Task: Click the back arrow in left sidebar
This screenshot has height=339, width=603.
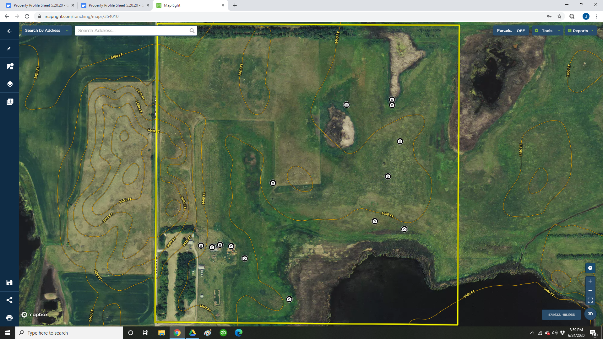Action: (9, 31)
